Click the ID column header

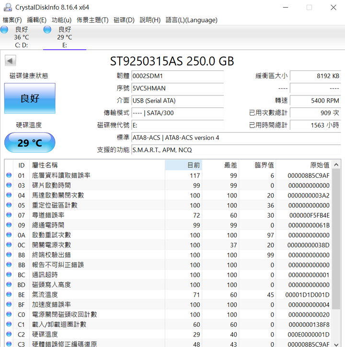[22, 165]
